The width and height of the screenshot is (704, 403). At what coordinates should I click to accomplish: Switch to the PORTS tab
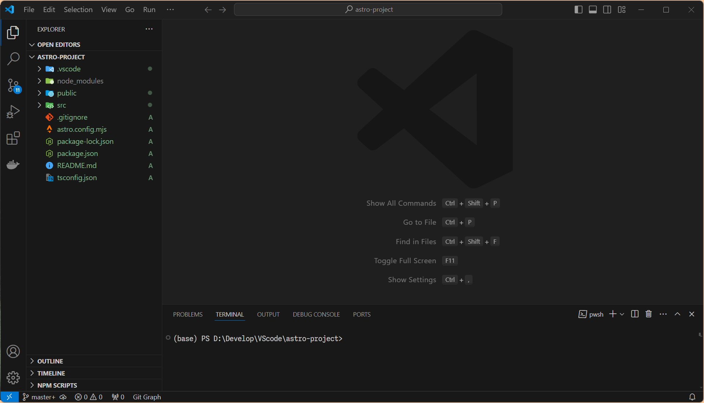362,314
